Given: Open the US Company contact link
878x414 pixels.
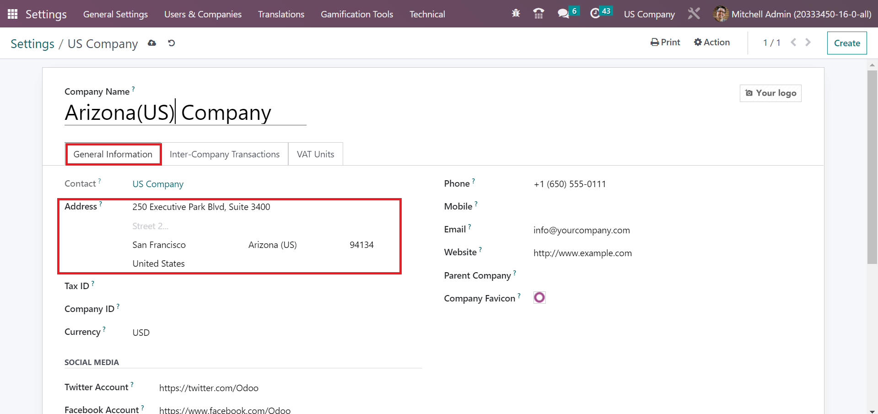Looking at the screenshot, I should [157, 183].
